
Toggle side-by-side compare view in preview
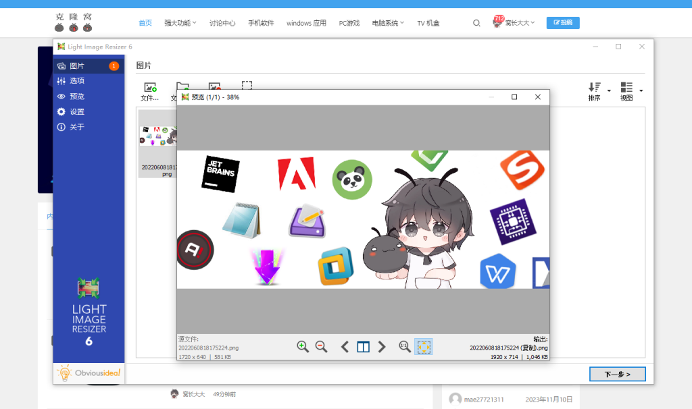[x=363, y=347]
